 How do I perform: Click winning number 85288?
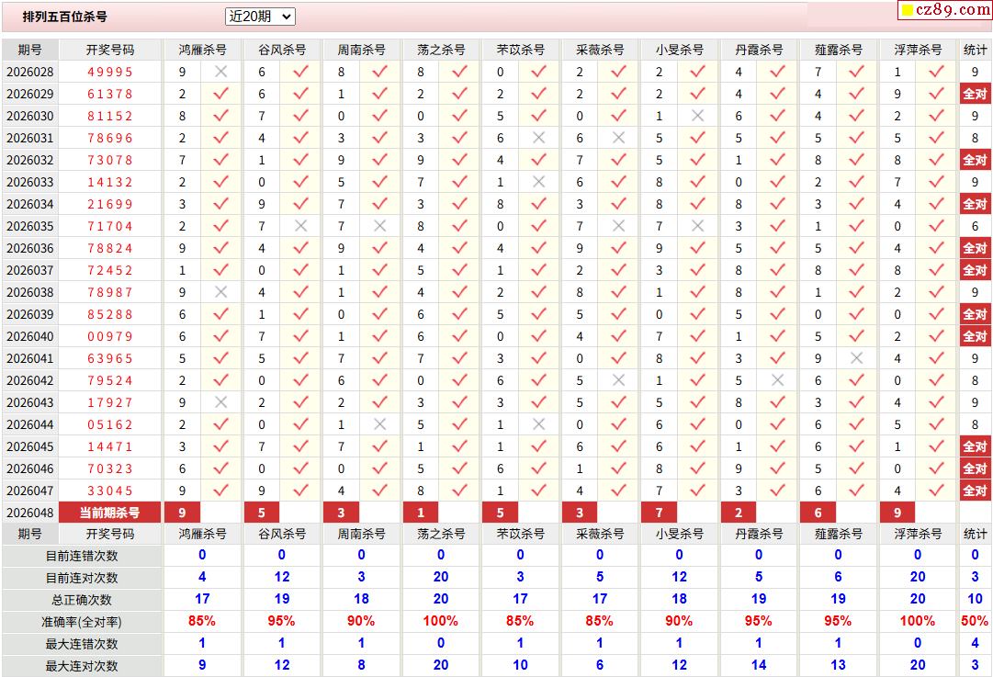pos(110,314)
